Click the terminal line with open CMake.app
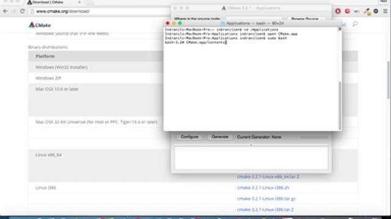Screen dimensions: 391x219 (x=231, y=34)
